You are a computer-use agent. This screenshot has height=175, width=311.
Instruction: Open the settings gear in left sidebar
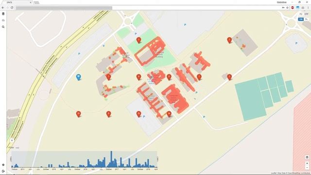coord(3,165)
